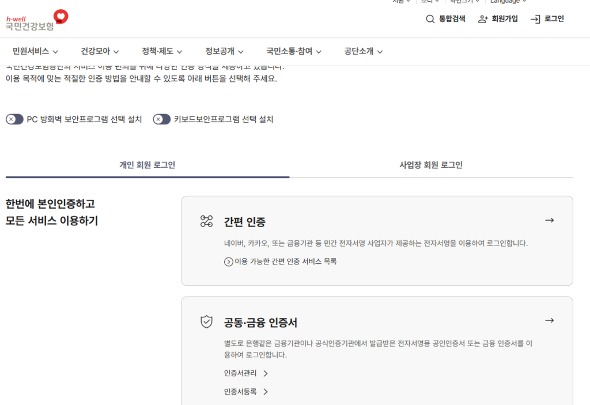Screen dimensions: 590x405
Task: Click the 통합검색 magnifier icon
Action: [430, 19]
